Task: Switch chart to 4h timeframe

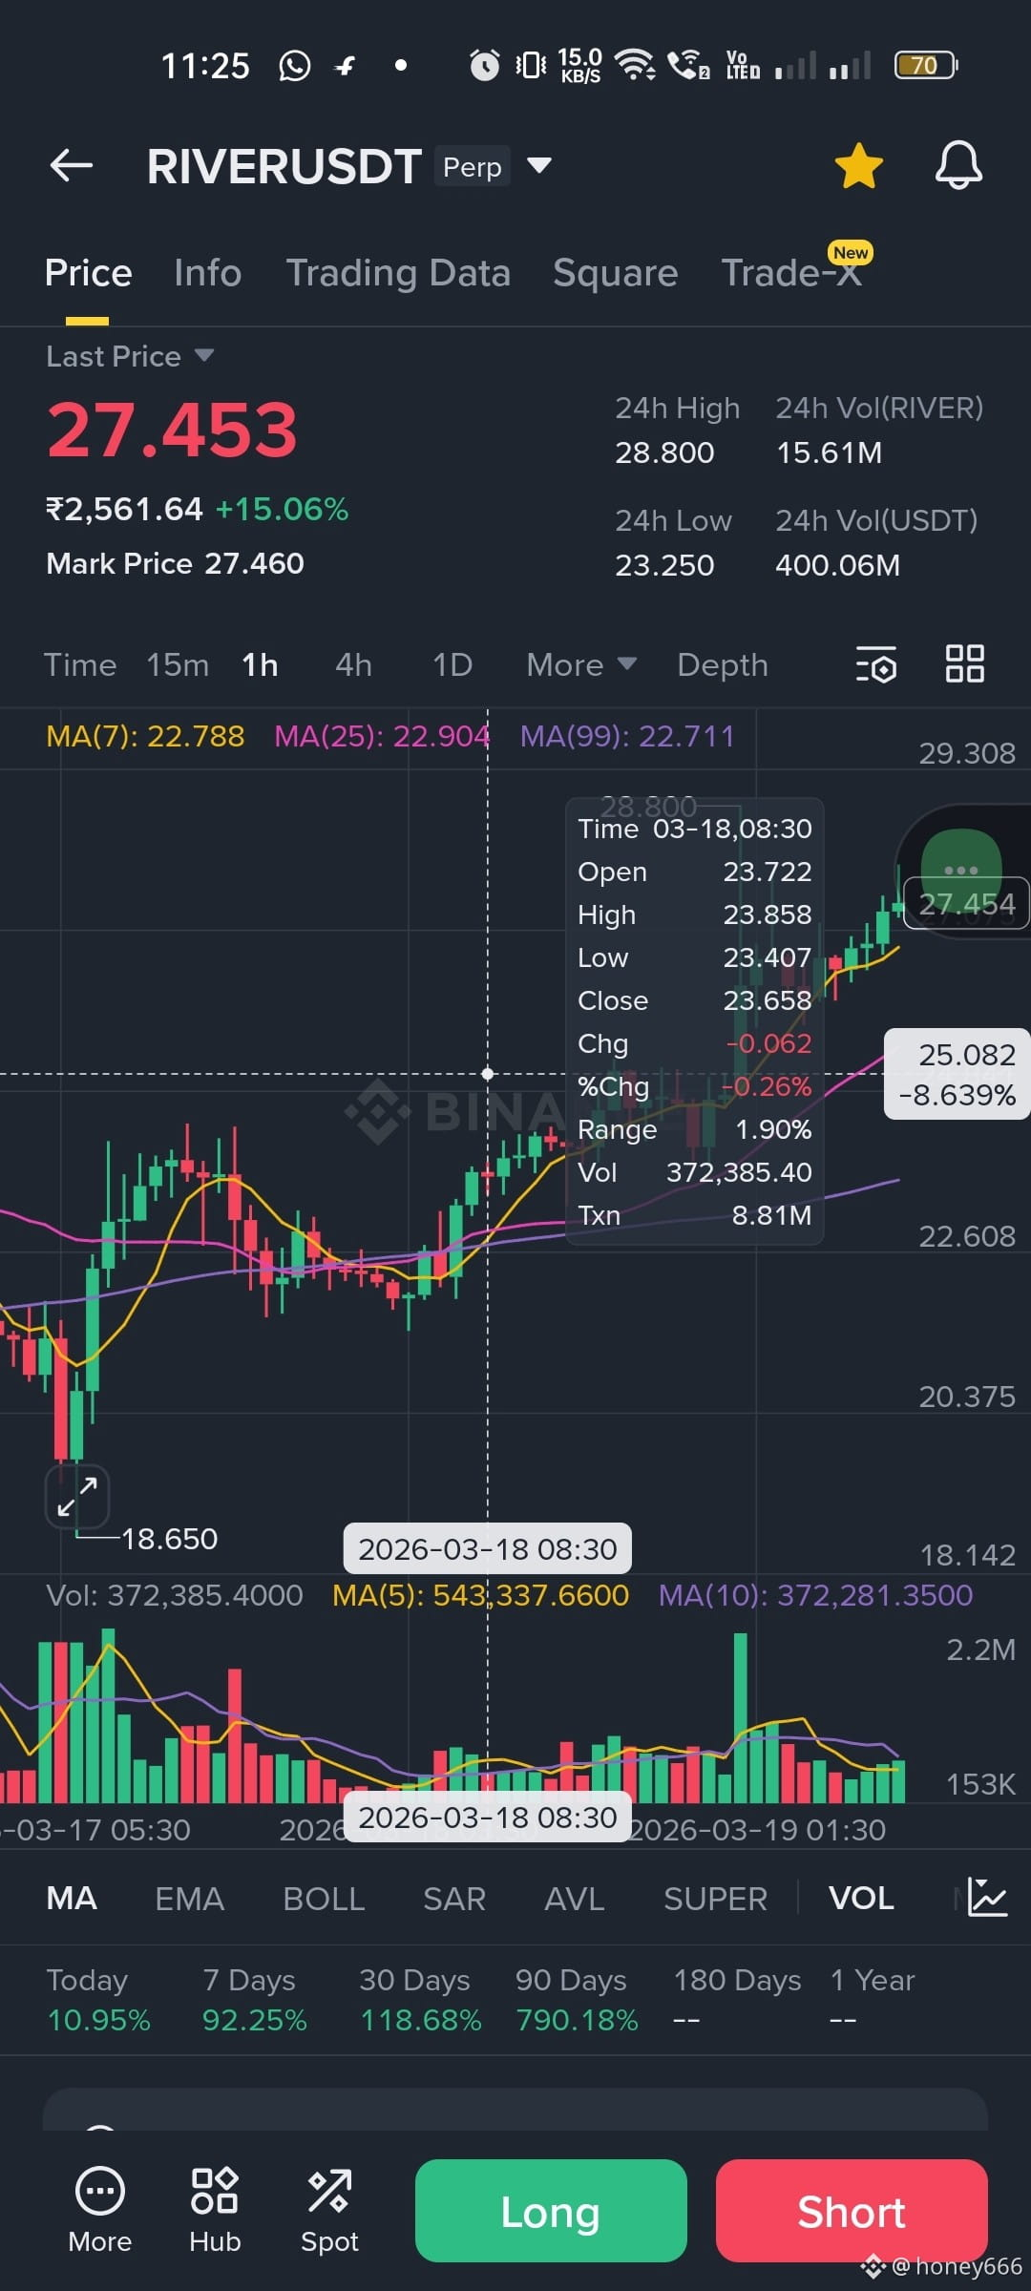Action: pos(353,664)
